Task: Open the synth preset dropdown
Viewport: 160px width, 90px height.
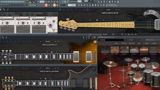Action: (x=15, y=13)
